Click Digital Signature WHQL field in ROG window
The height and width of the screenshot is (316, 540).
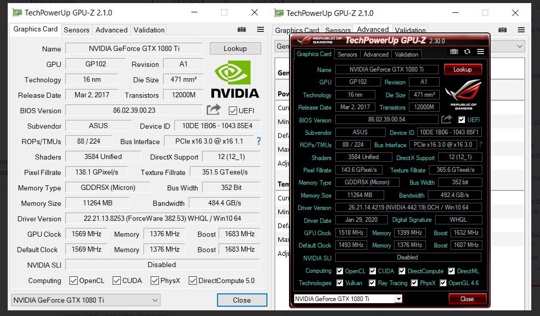(458, 220)
